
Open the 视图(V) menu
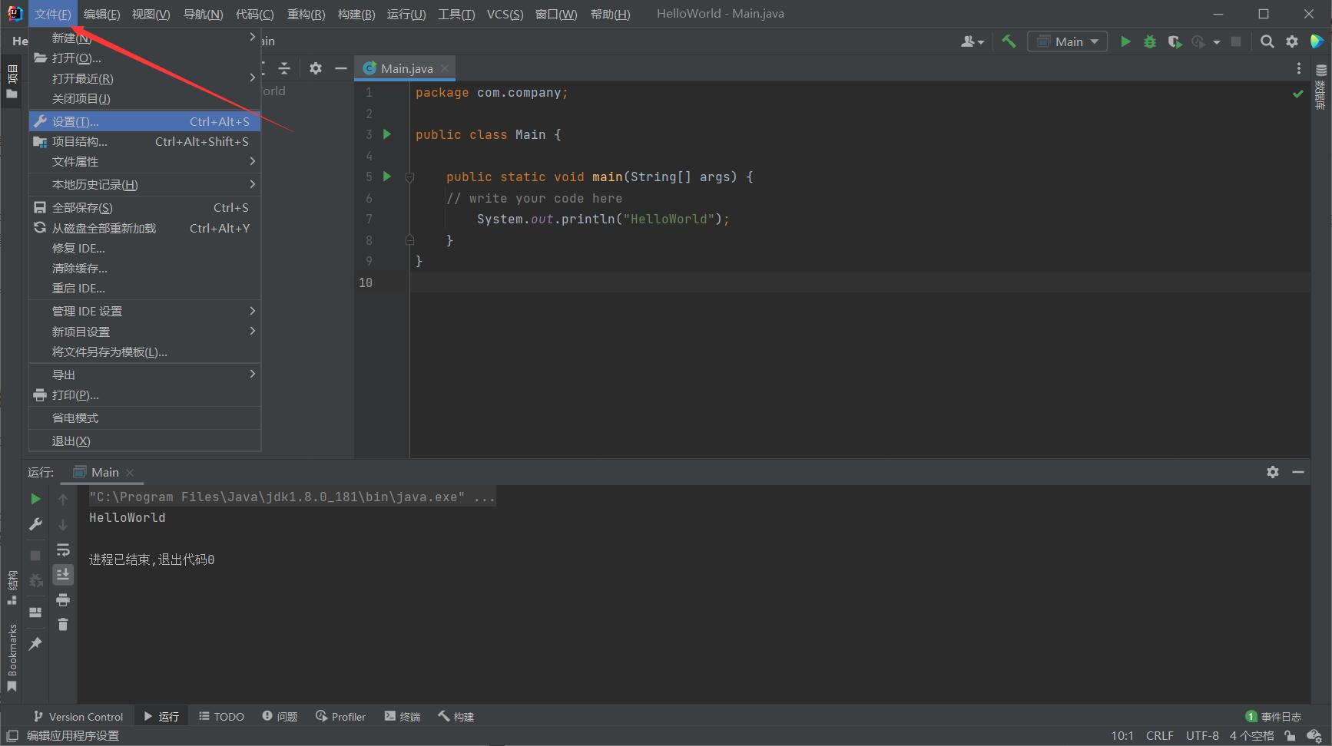coord(151,14)
